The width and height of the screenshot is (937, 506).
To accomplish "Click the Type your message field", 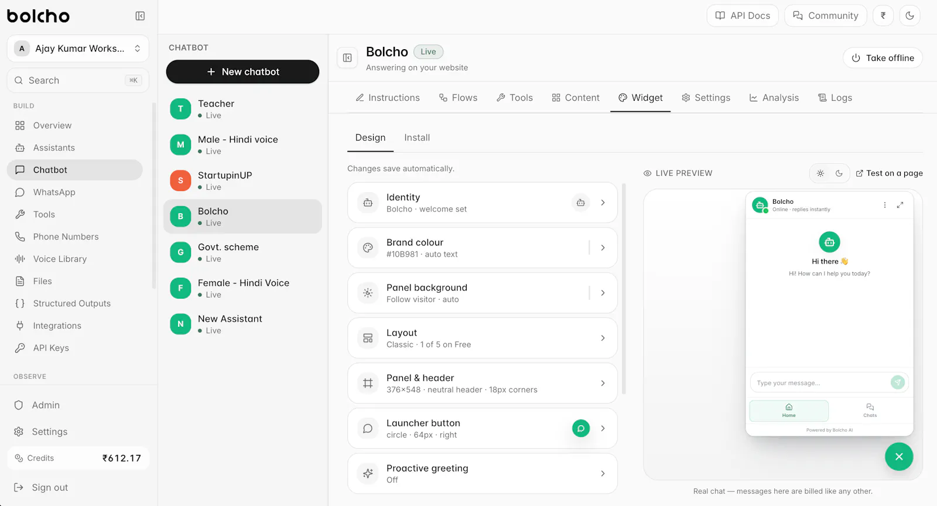I will (820, 383).
